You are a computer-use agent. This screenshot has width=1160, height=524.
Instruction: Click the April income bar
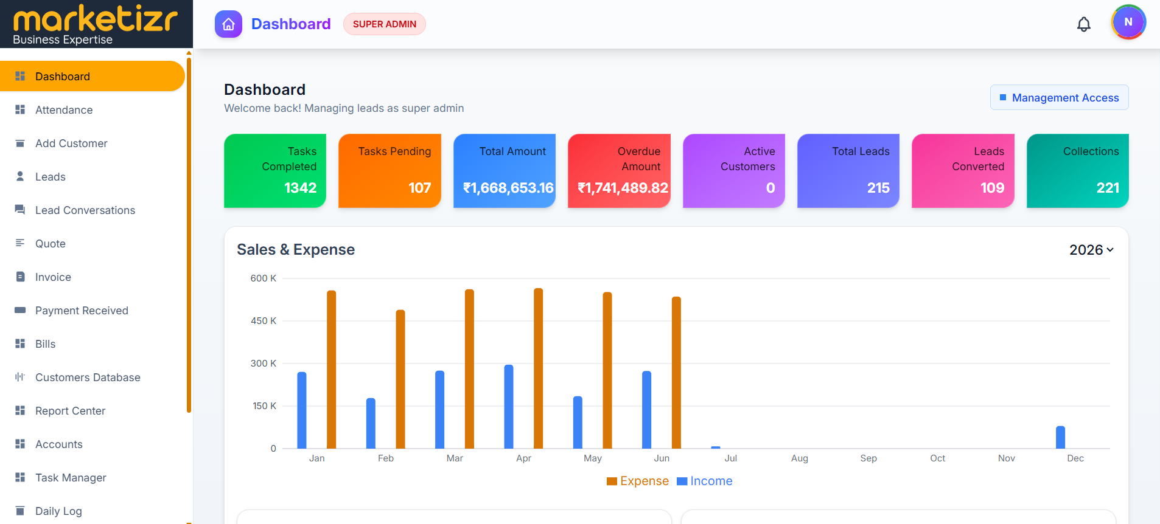[x=509, y=407]
